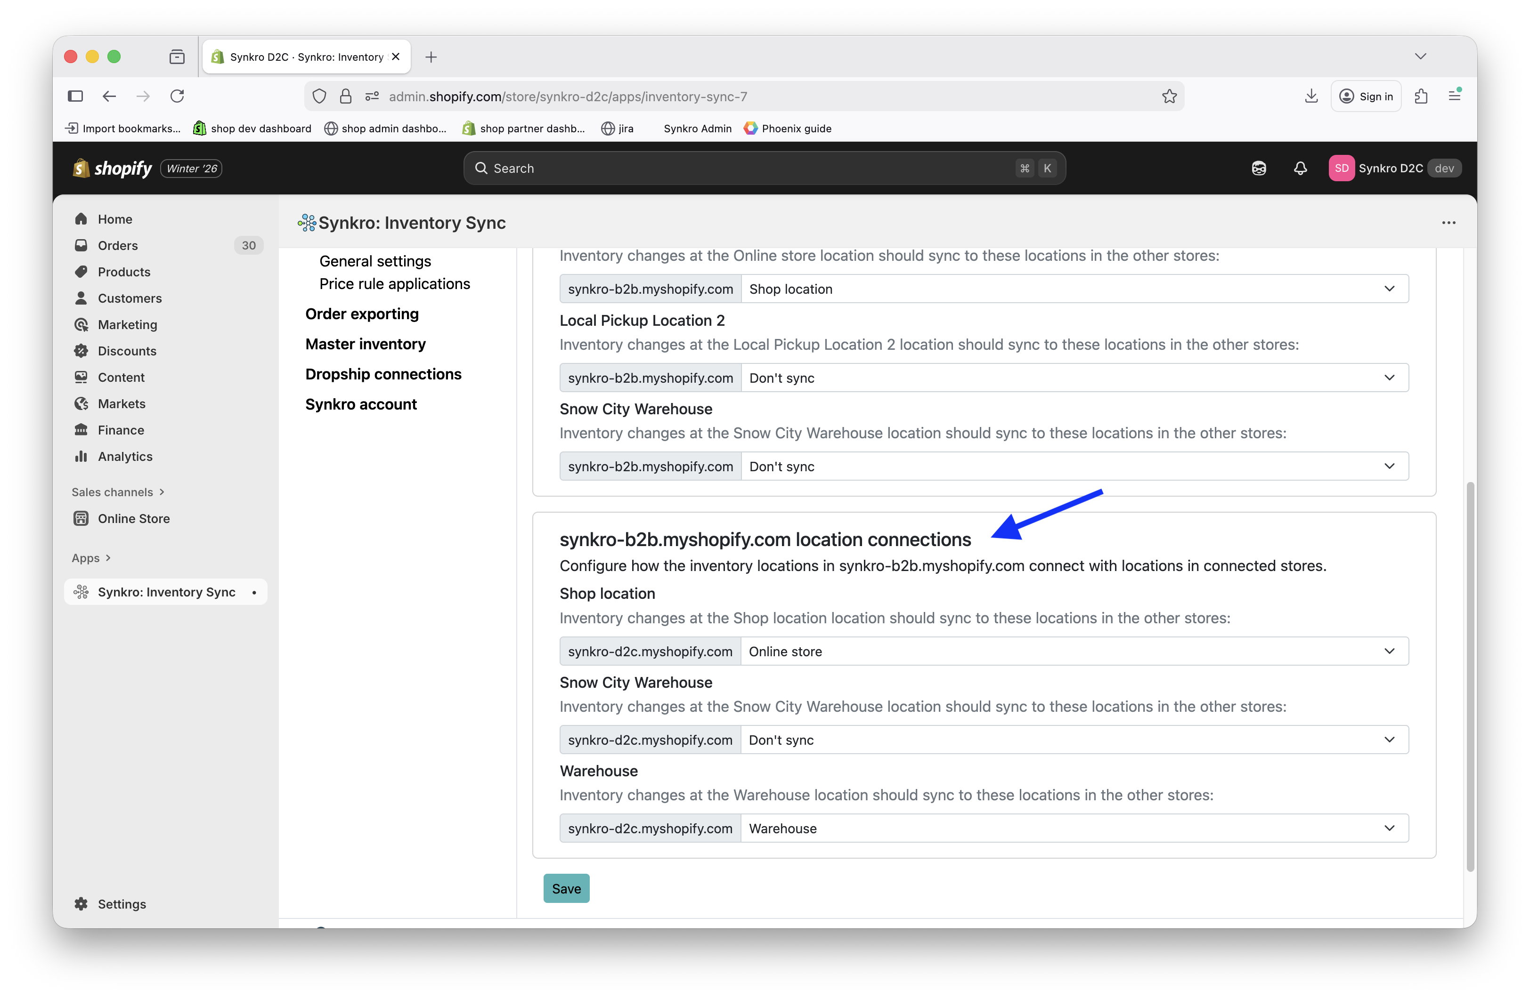This screenshot has height=998, width=1530.
Task: Open the Settings gear in sidebar
Action: click(81, 903)
